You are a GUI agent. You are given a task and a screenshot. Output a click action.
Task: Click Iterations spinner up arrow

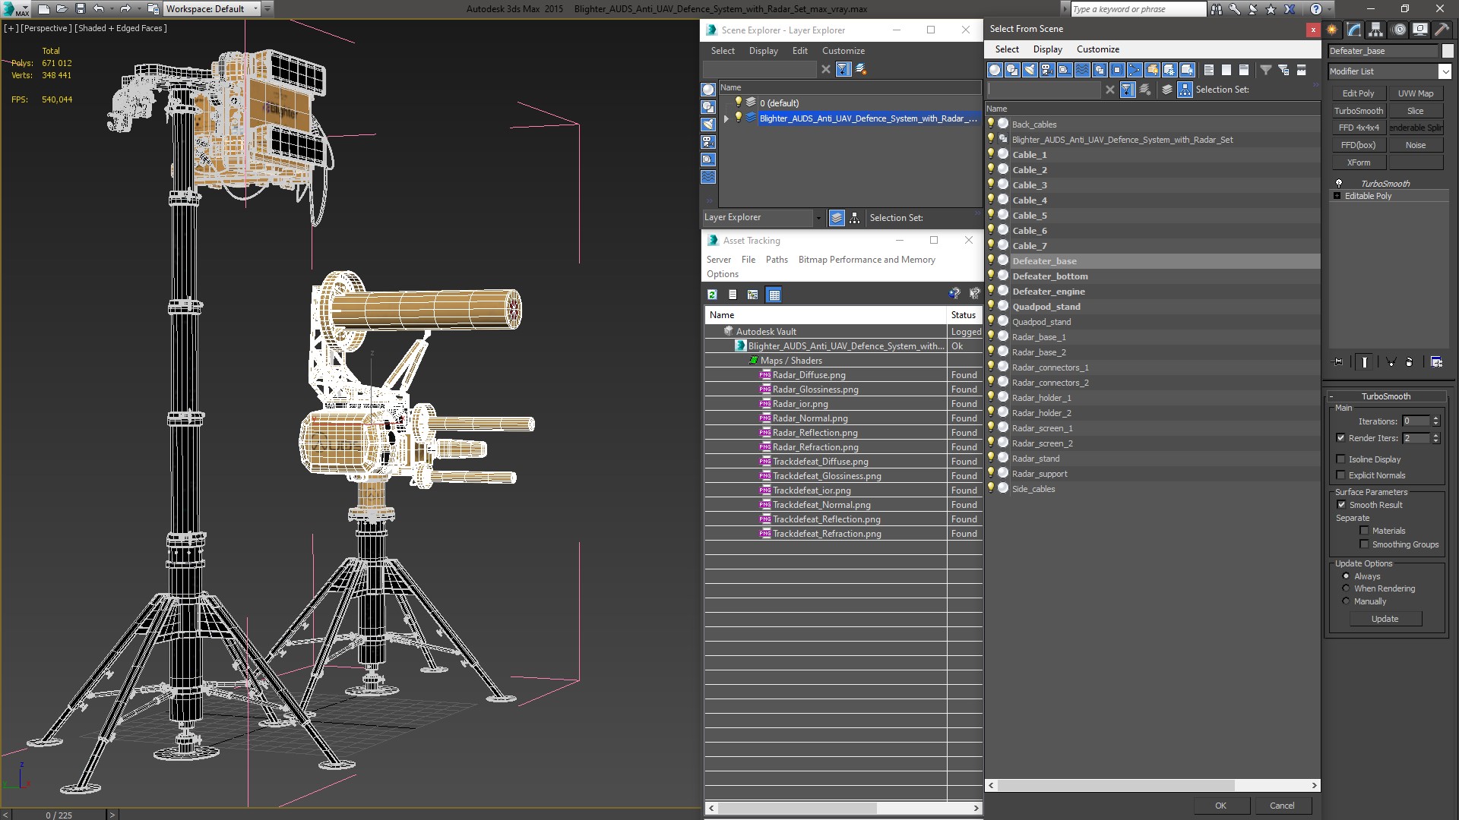(1435, 418)
